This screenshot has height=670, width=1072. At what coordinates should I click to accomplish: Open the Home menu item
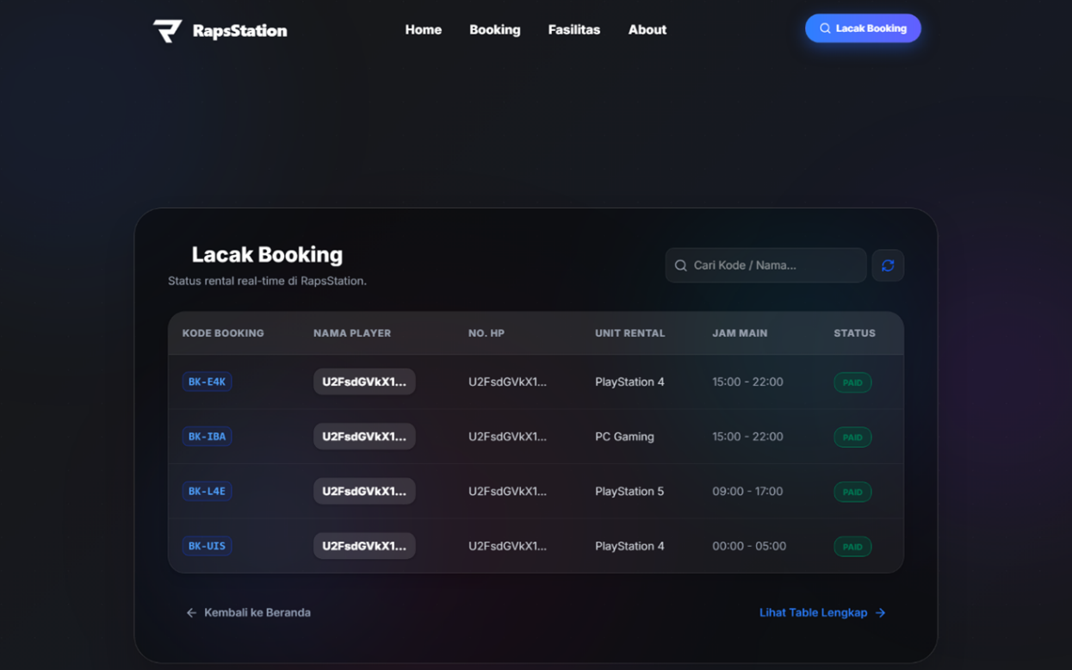(424, 29)
